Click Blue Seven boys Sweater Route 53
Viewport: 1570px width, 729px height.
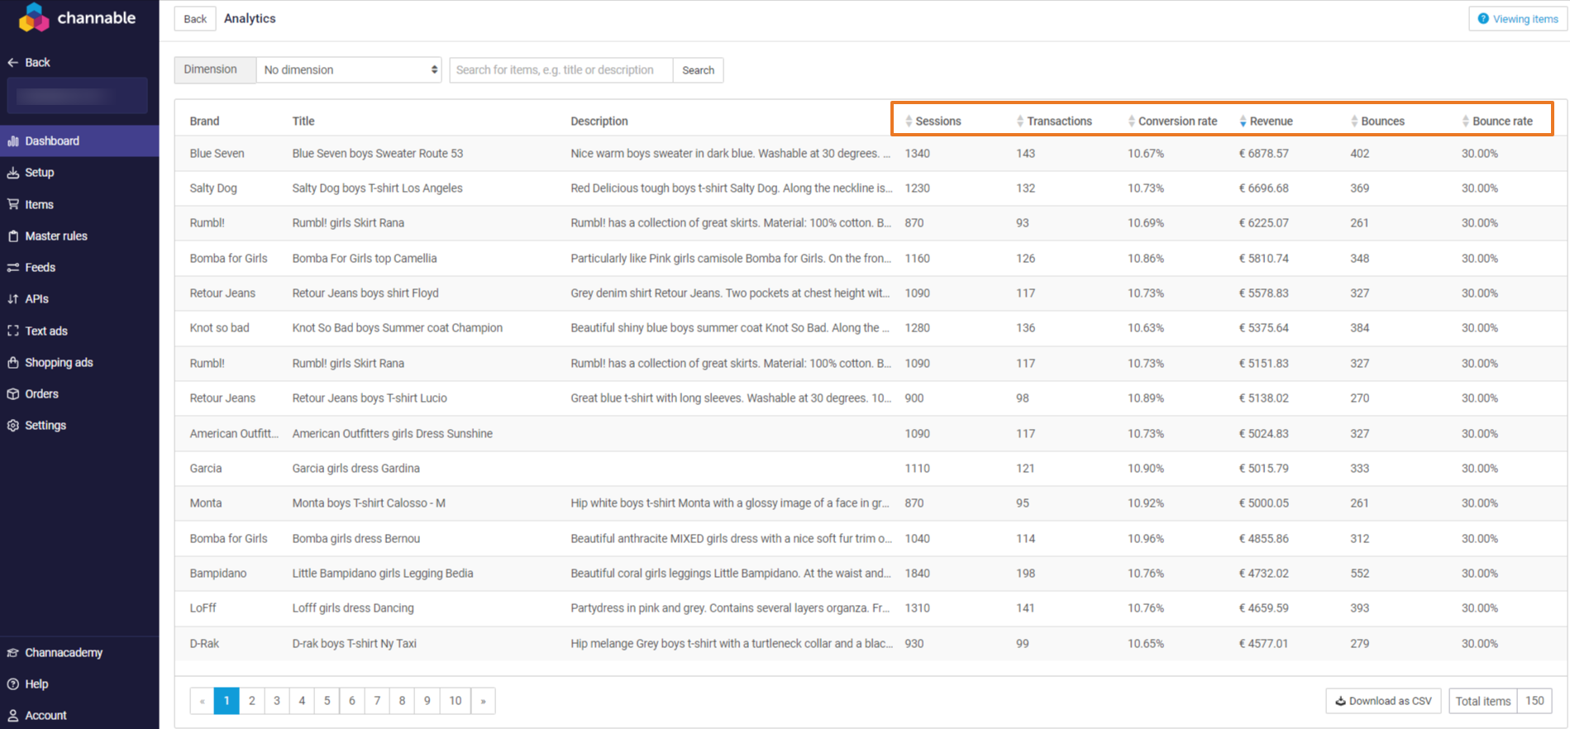coord(378,154)
